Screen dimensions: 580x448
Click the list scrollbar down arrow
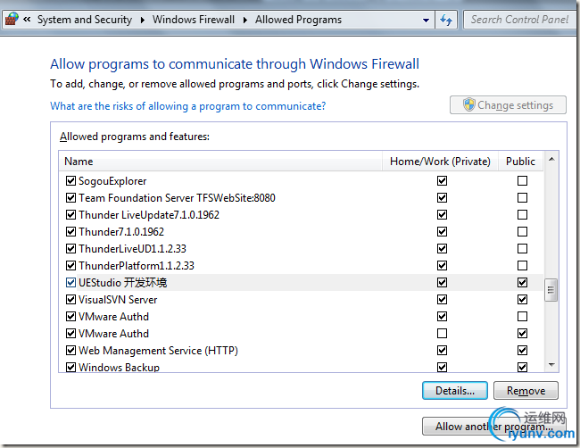551,365
